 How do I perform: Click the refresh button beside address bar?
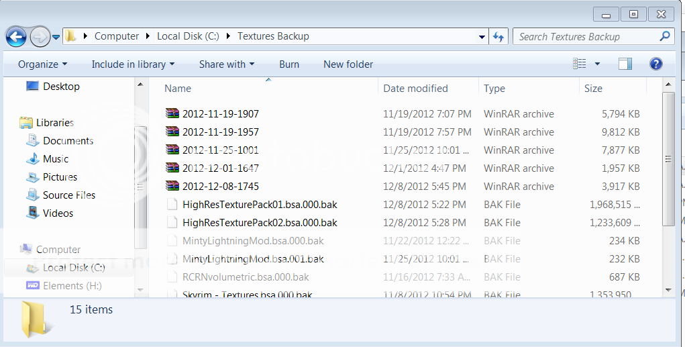[498, 37]
